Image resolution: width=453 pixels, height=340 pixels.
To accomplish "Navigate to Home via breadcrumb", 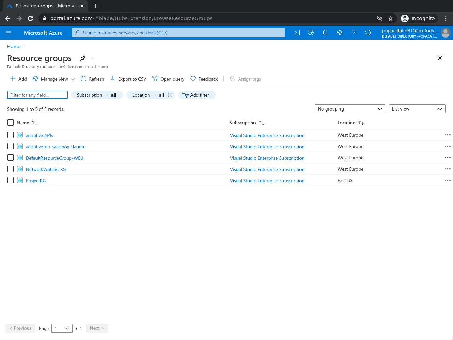I will tap(13, 46).
